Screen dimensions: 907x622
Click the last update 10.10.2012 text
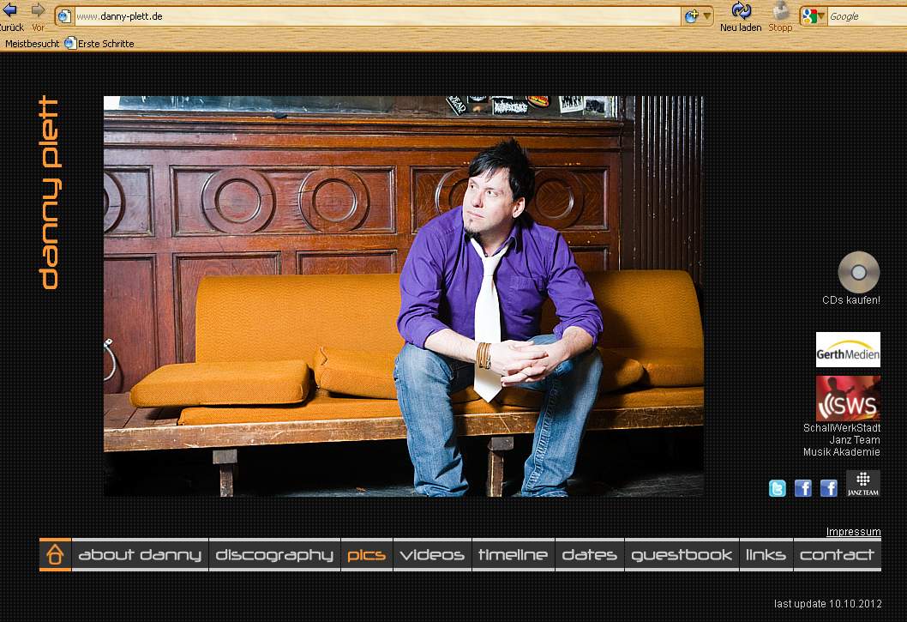click(828, 603)
